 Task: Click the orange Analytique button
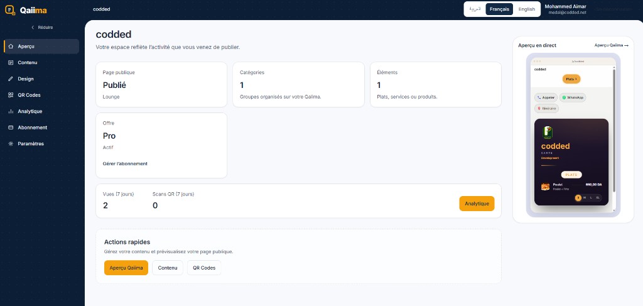[x=477, y=204]
